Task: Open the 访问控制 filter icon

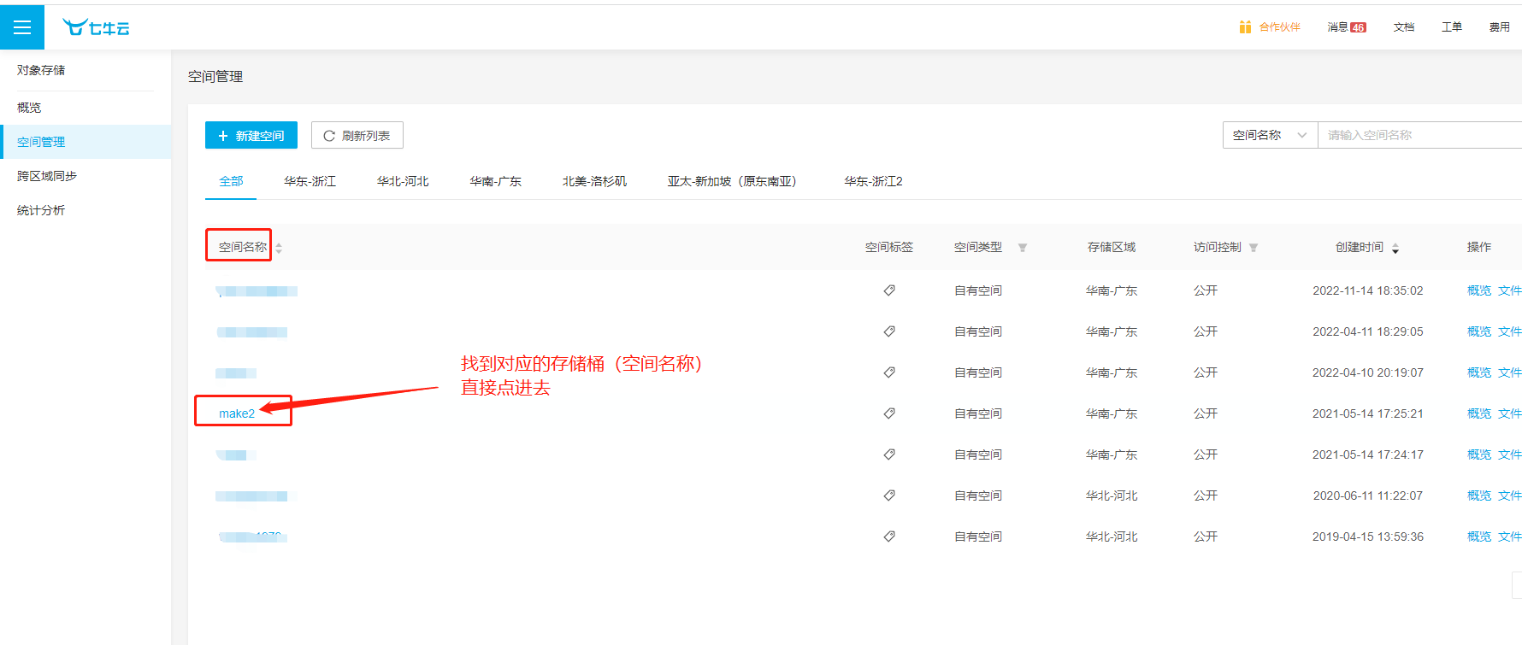Action: [x=1254, y=248]
